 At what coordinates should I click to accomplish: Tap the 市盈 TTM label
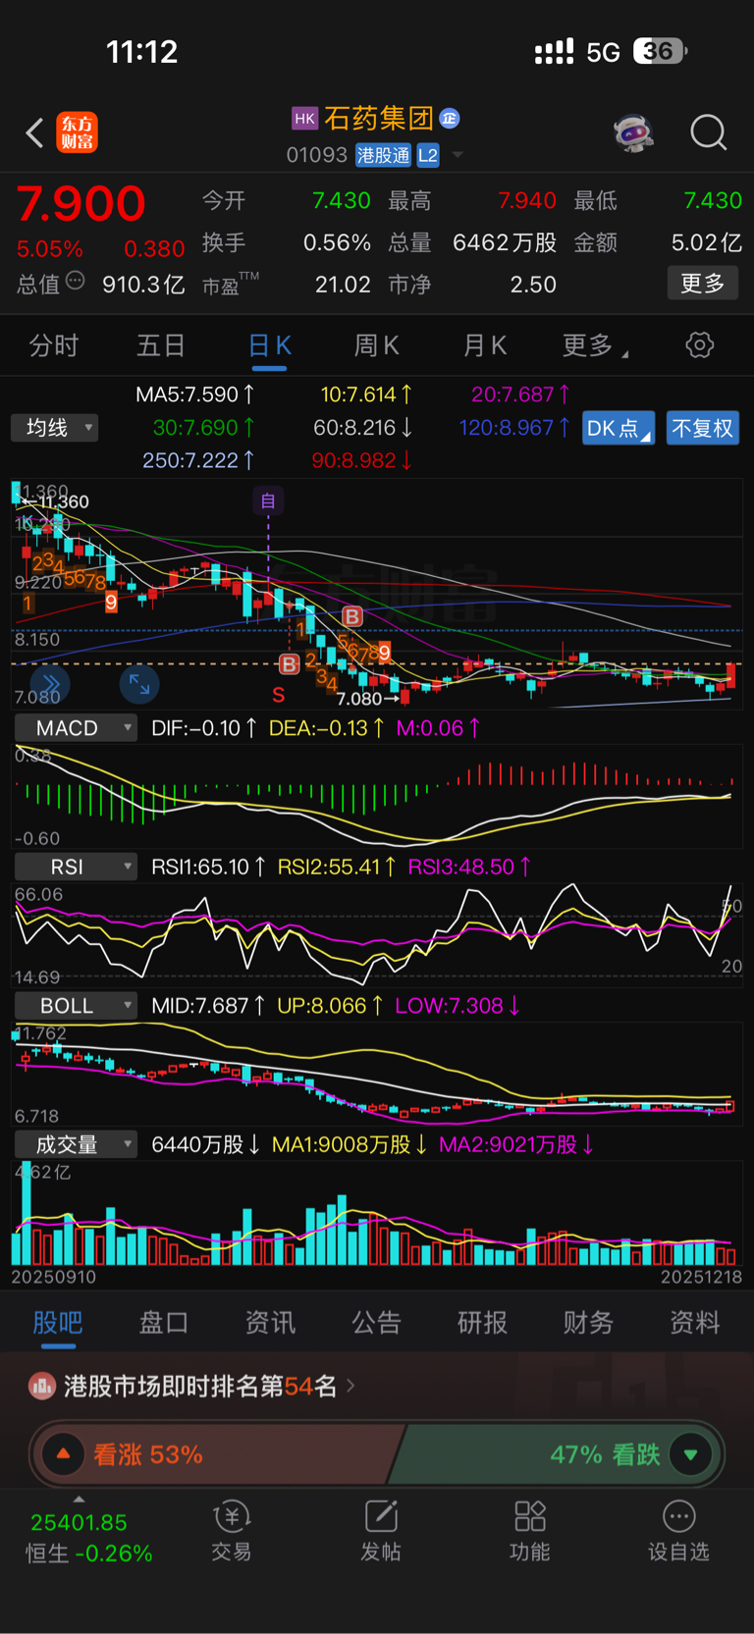pos(230,285)
